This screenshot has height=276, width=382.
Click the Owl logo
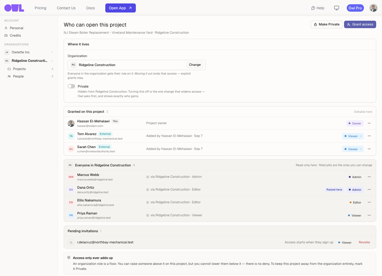pos(14,8)
